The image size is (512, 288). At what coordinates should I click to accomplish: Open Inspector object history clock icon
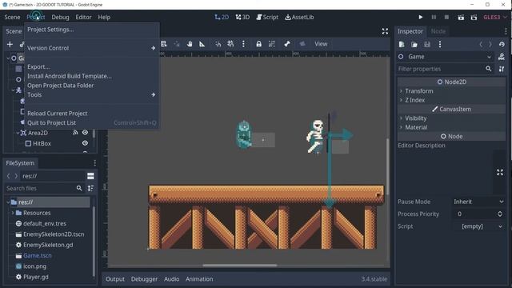502,45
